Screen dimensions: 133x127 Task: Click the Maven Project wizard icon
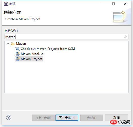coord(17,59)
